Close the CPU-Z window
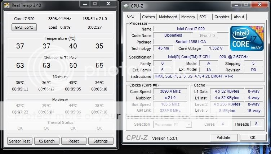The width and height of the screenshot is (271, 154). tap(259, 4)
